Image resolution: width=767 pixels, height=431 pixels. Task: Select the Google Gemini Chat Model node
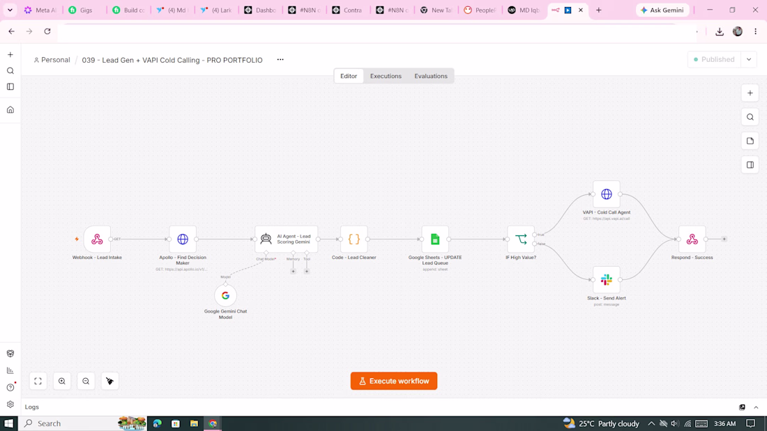225,295
